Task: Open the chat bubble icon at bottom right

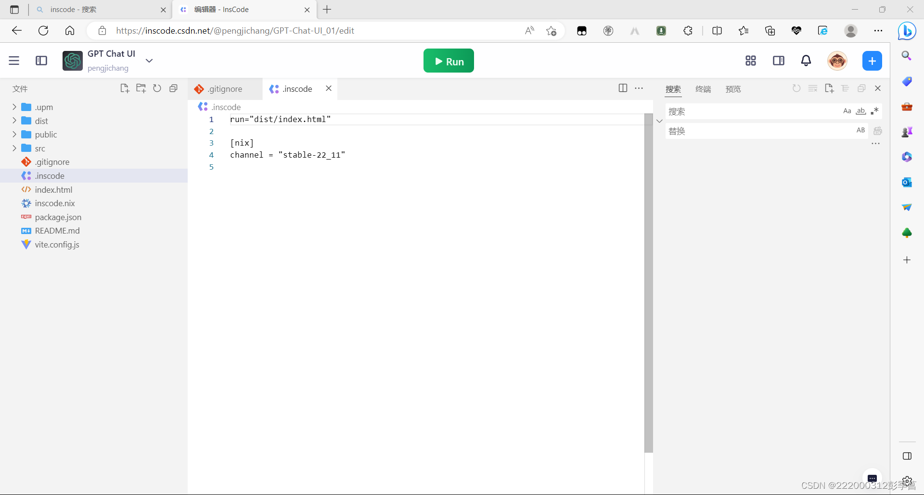Action: pos(872,478)
